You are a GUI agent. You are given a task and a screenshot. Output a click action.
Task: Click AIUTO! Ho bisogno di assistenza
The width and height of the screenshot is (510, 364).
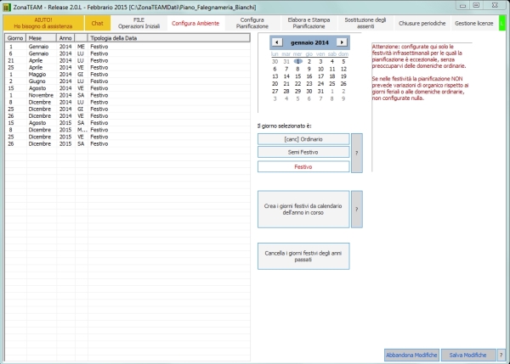coord(43,23)
